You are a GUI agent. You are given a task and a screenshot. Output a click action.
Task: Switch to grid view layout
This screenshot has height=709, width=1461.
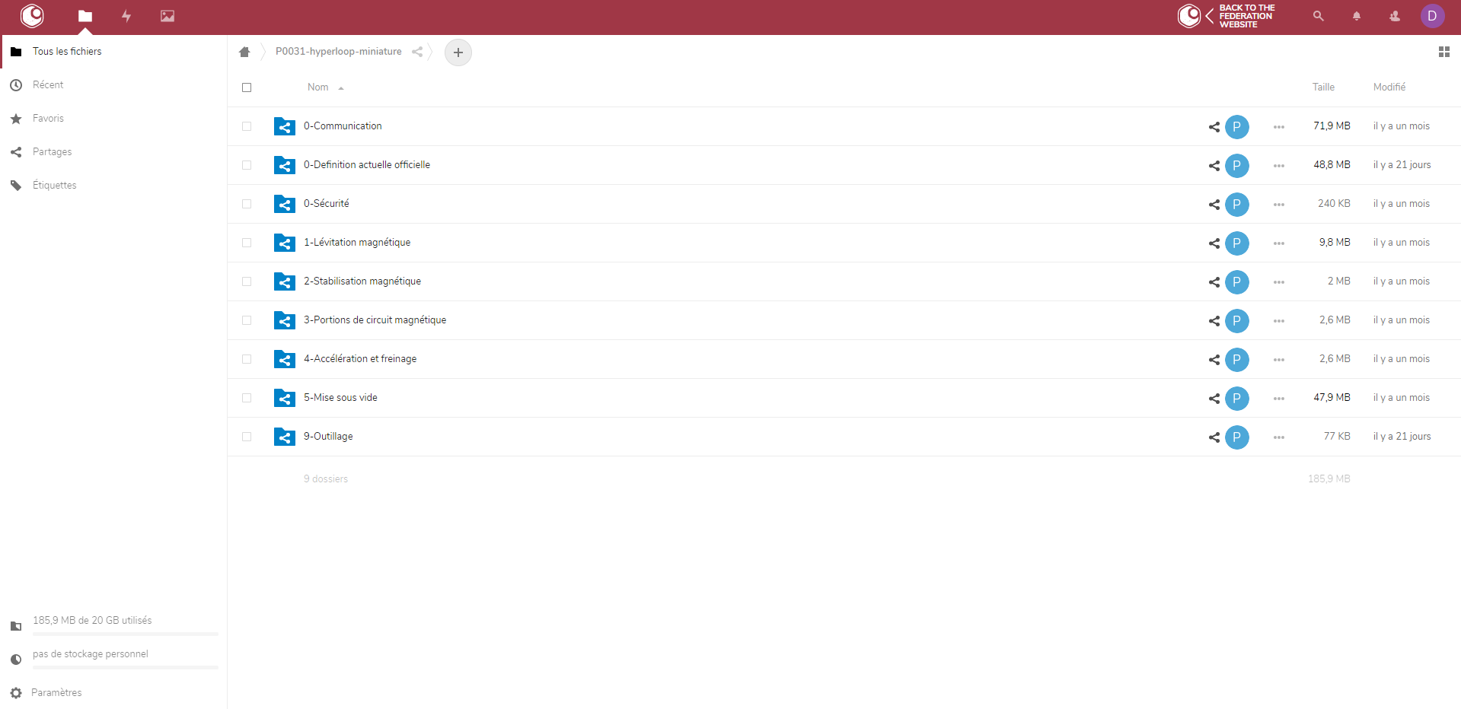click(x=1443, y=52)
